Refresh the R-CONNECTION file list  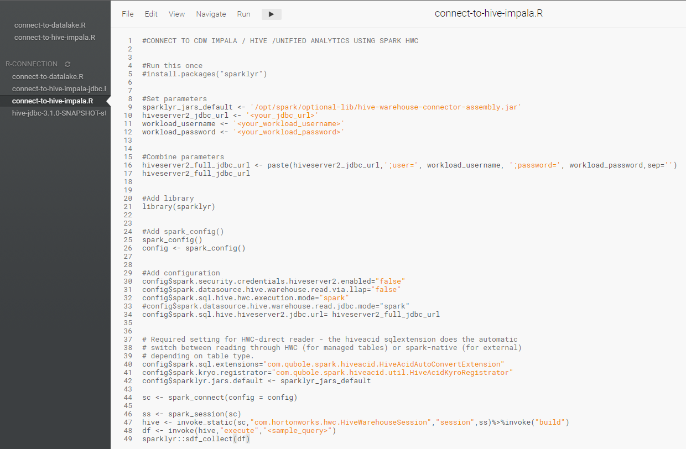point(67,64)
